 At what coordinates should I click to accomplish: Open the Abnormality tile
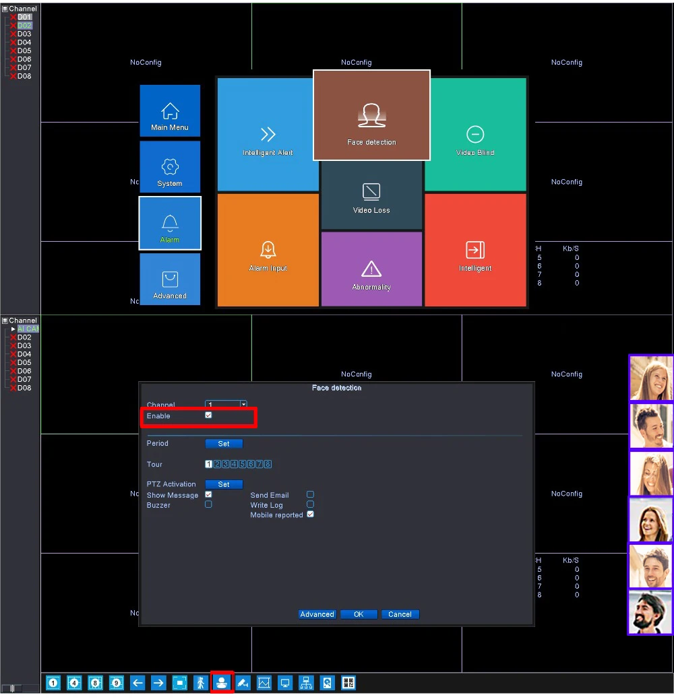tap(371, 269)
